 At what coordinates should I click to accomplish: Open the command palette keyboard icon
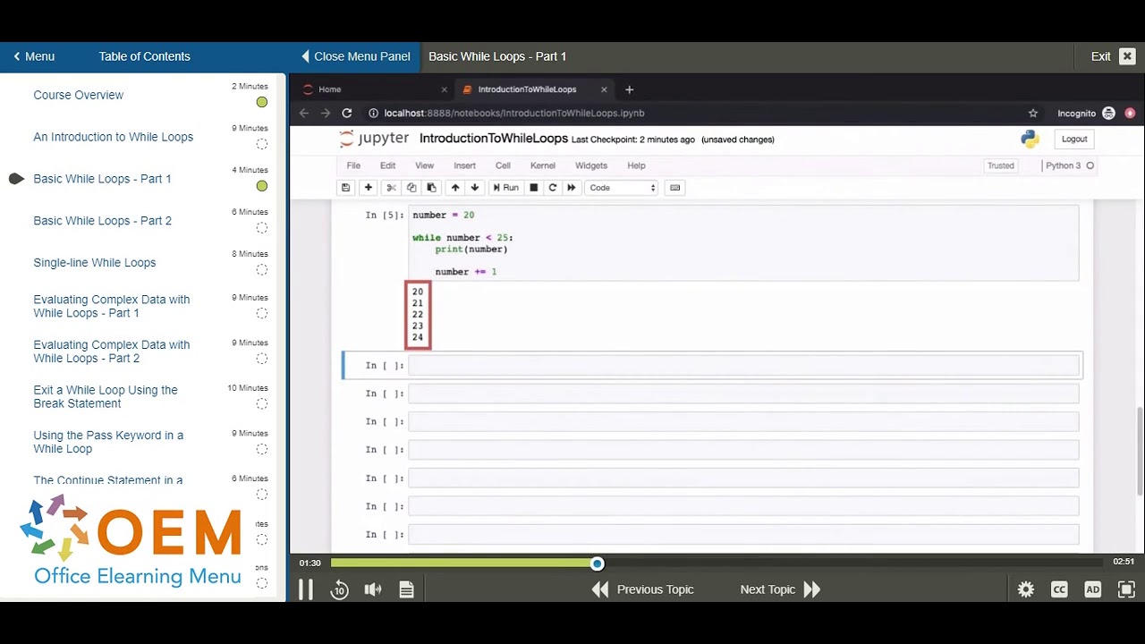click(675, 188)
